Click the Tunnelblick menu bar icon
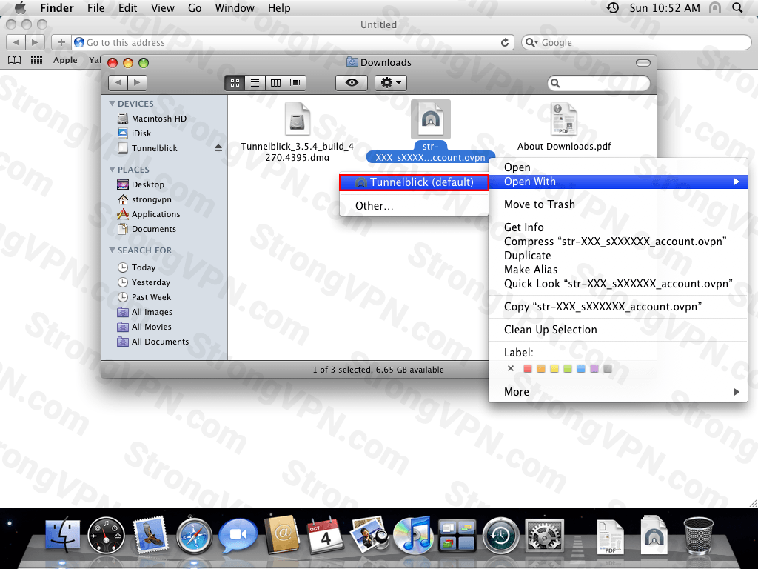The image size is (758, 569). 715,7
